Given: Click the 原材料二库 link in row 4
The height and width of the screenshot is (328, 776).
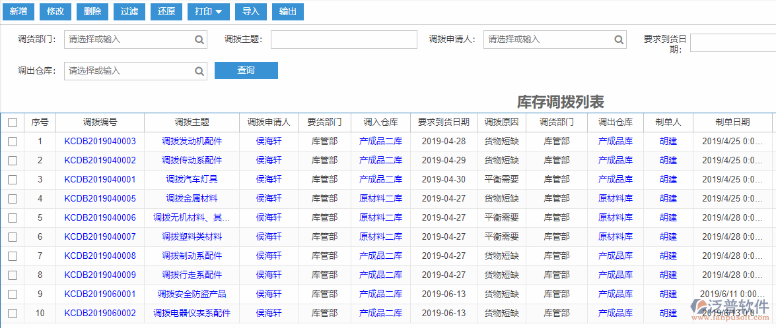Looking at the screenshot, I should tap(380, 199).
